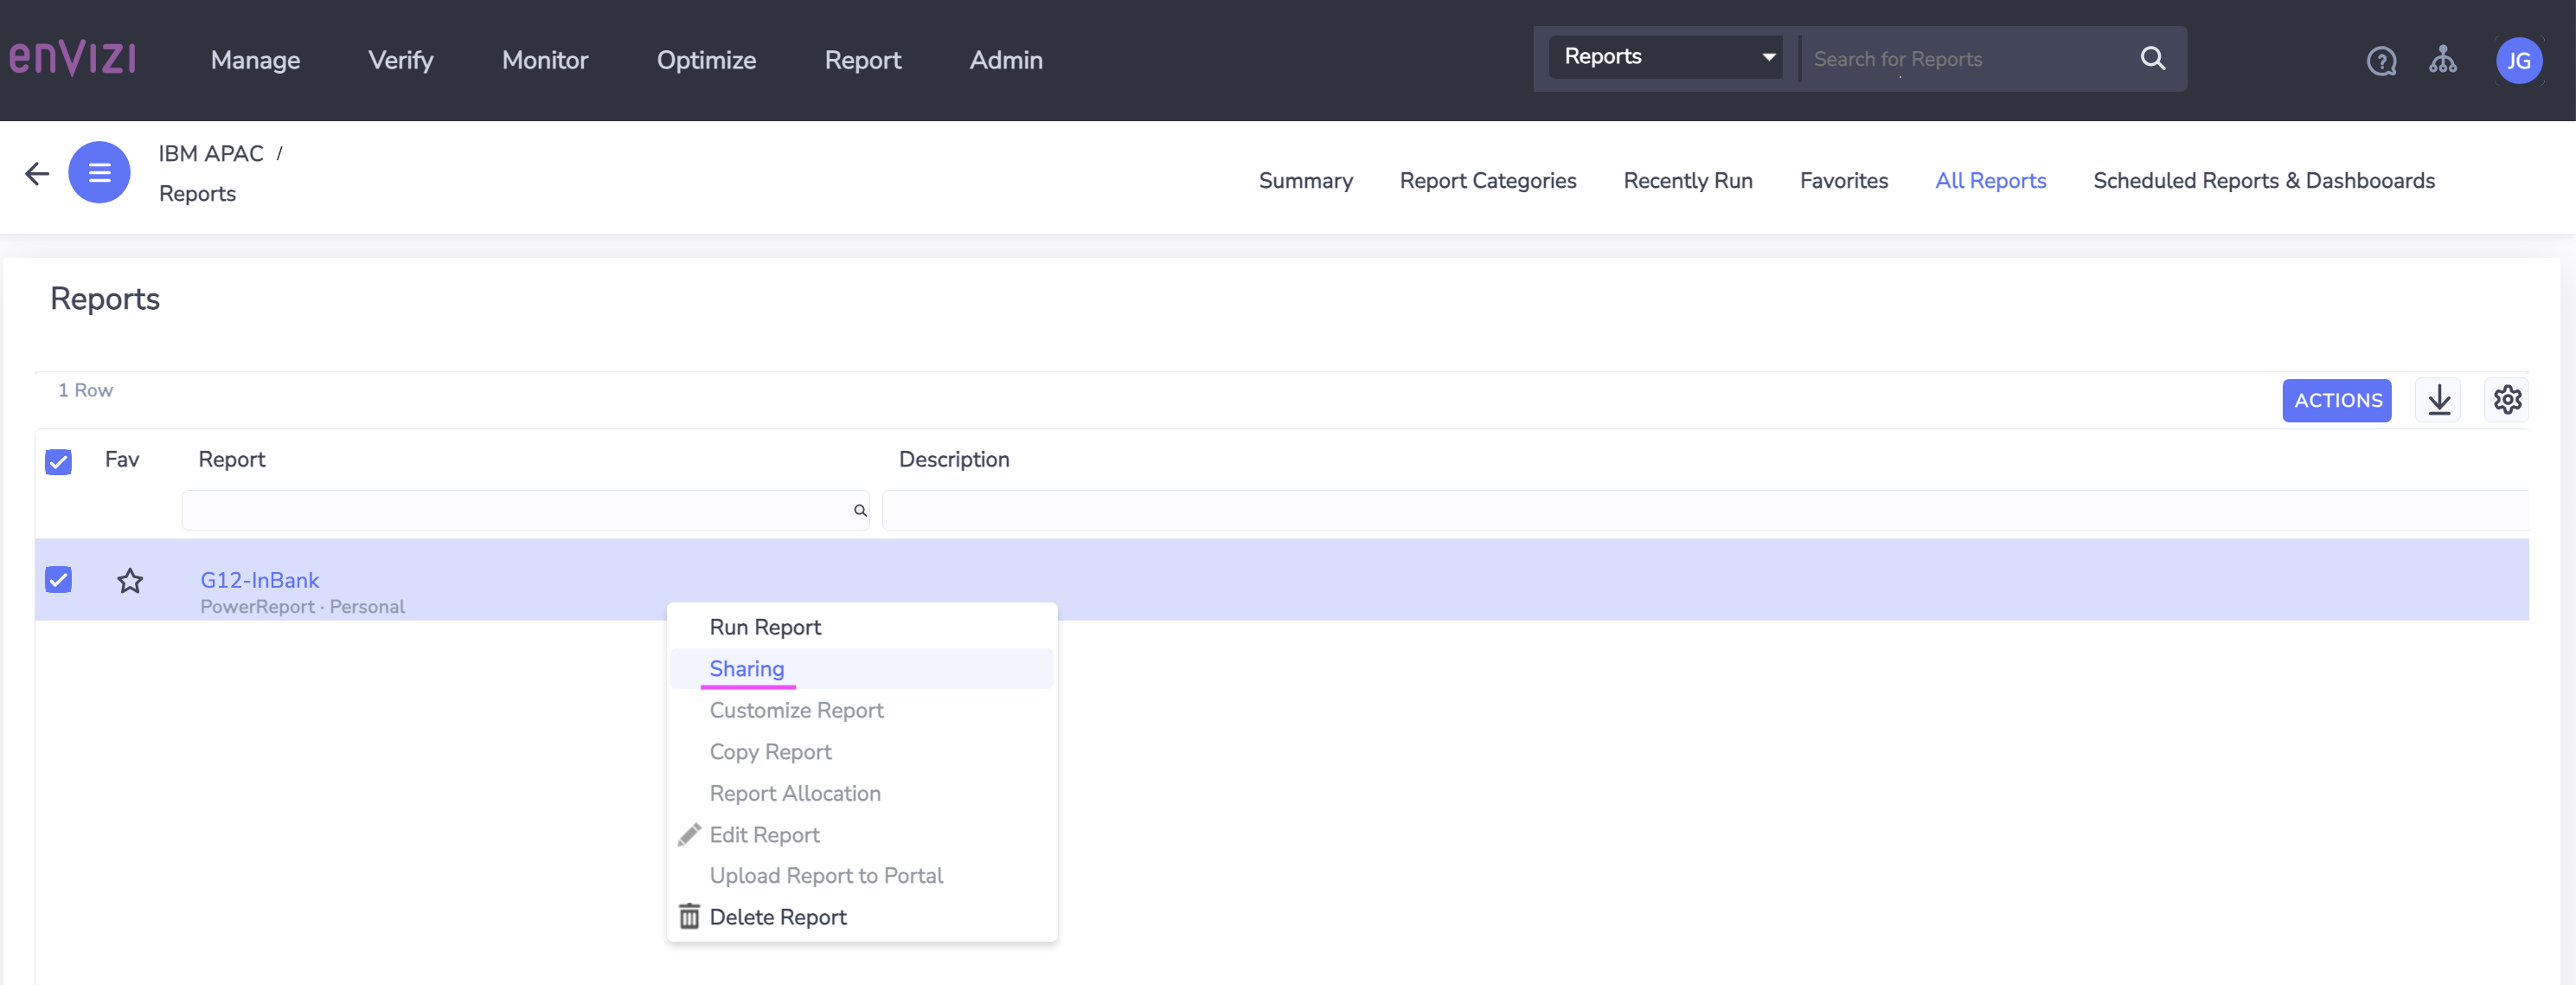Open the JG user avatar

pyautogui.click(x=2518, y=61)
